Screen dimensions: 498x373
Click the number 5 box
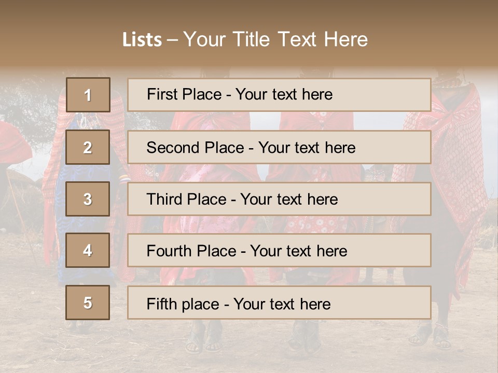pos(88,303)
